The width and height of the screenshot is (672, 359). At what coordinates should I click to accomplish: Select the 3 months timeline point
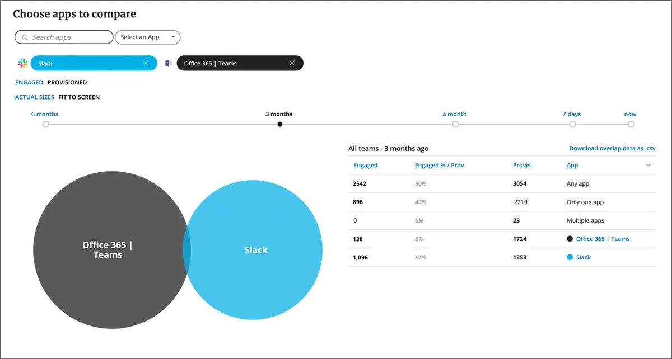[280, 124]
